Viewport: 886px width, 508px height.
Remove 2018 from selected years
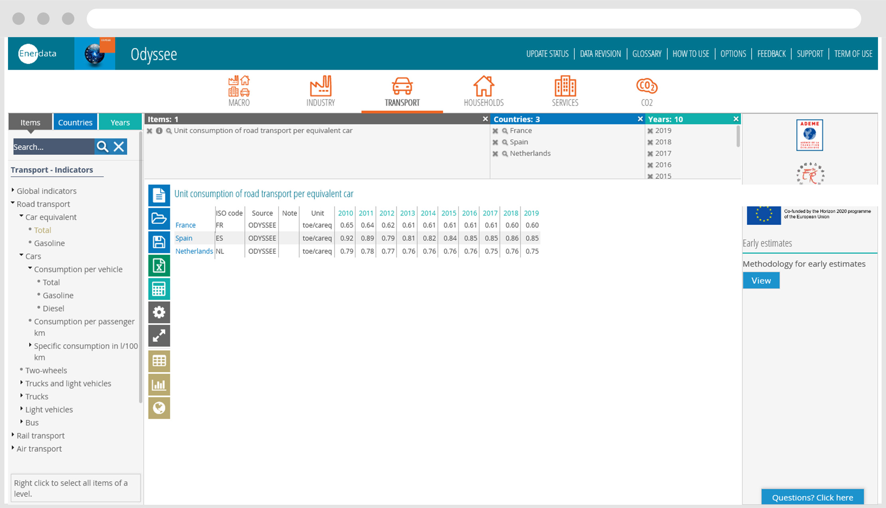pyautogui.click(x=650, y=142)
